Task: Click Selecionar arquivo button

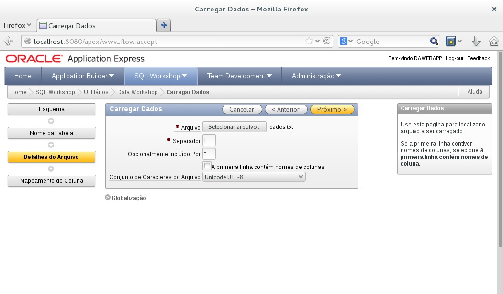Action: (x=235, y=127)
